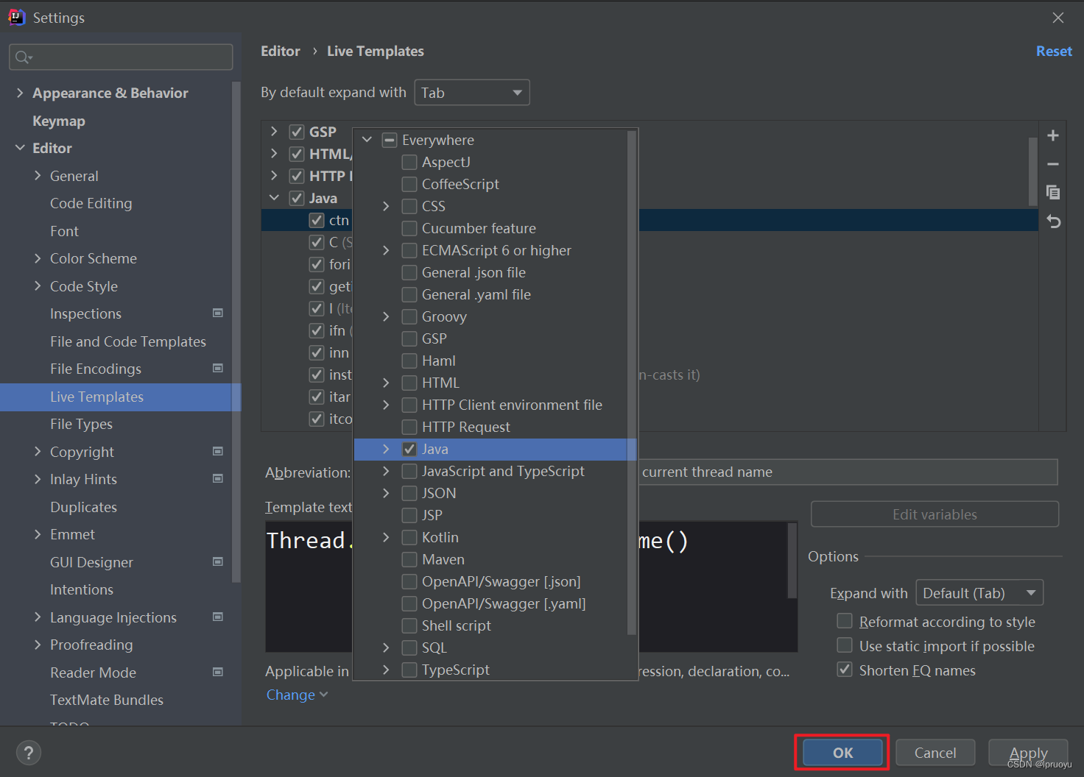The height and width of the screenshot is (777, 1084).
Task: Check the Shell script context checkbox
Action: [x=409, y=625]
